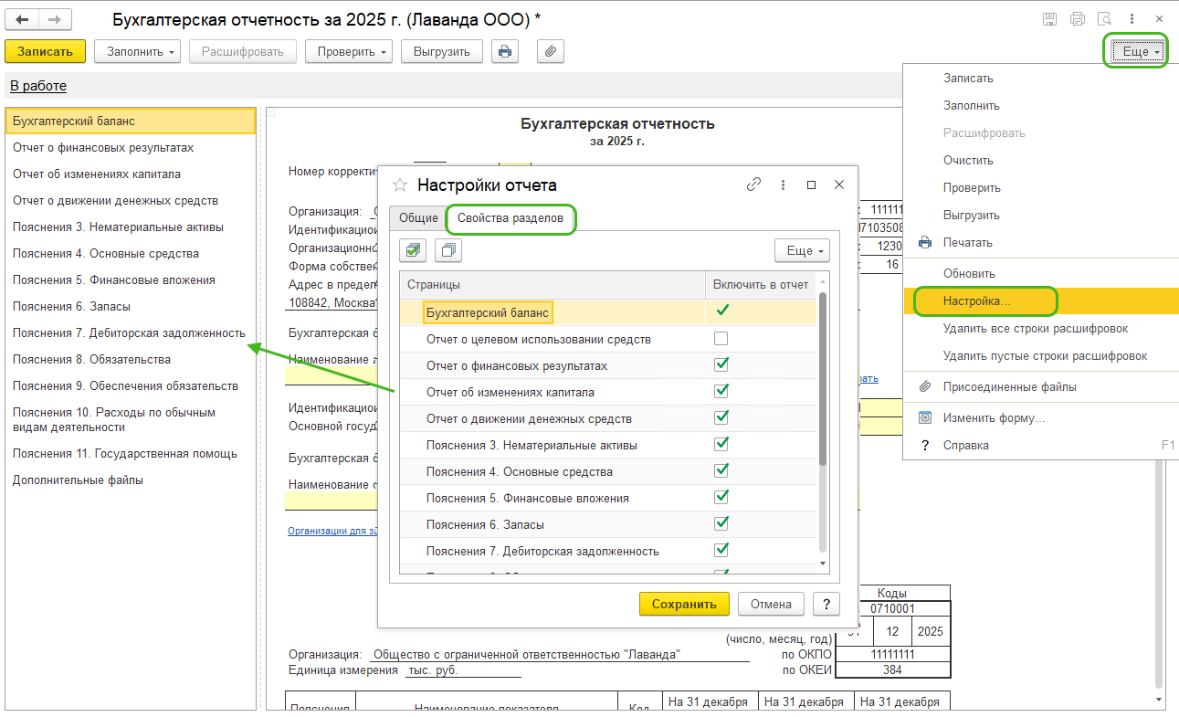This screenshot has height=717, width=1179.
Task: Open the В работе status link
Action: 38,86
